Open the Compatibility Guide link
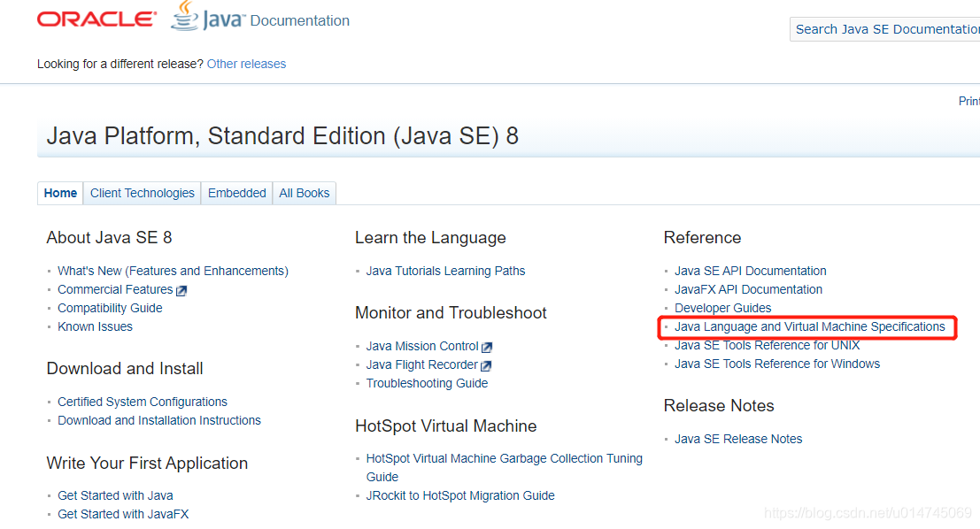The height and width of the screenshot is (529, 980). pos(110,308)
